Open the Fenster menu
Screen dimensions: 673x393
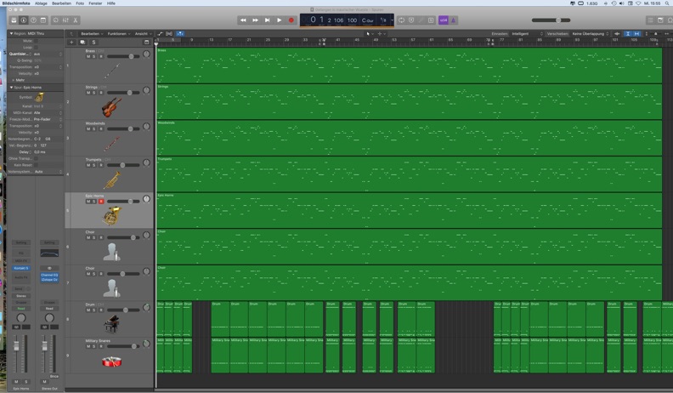pos(95,3)
